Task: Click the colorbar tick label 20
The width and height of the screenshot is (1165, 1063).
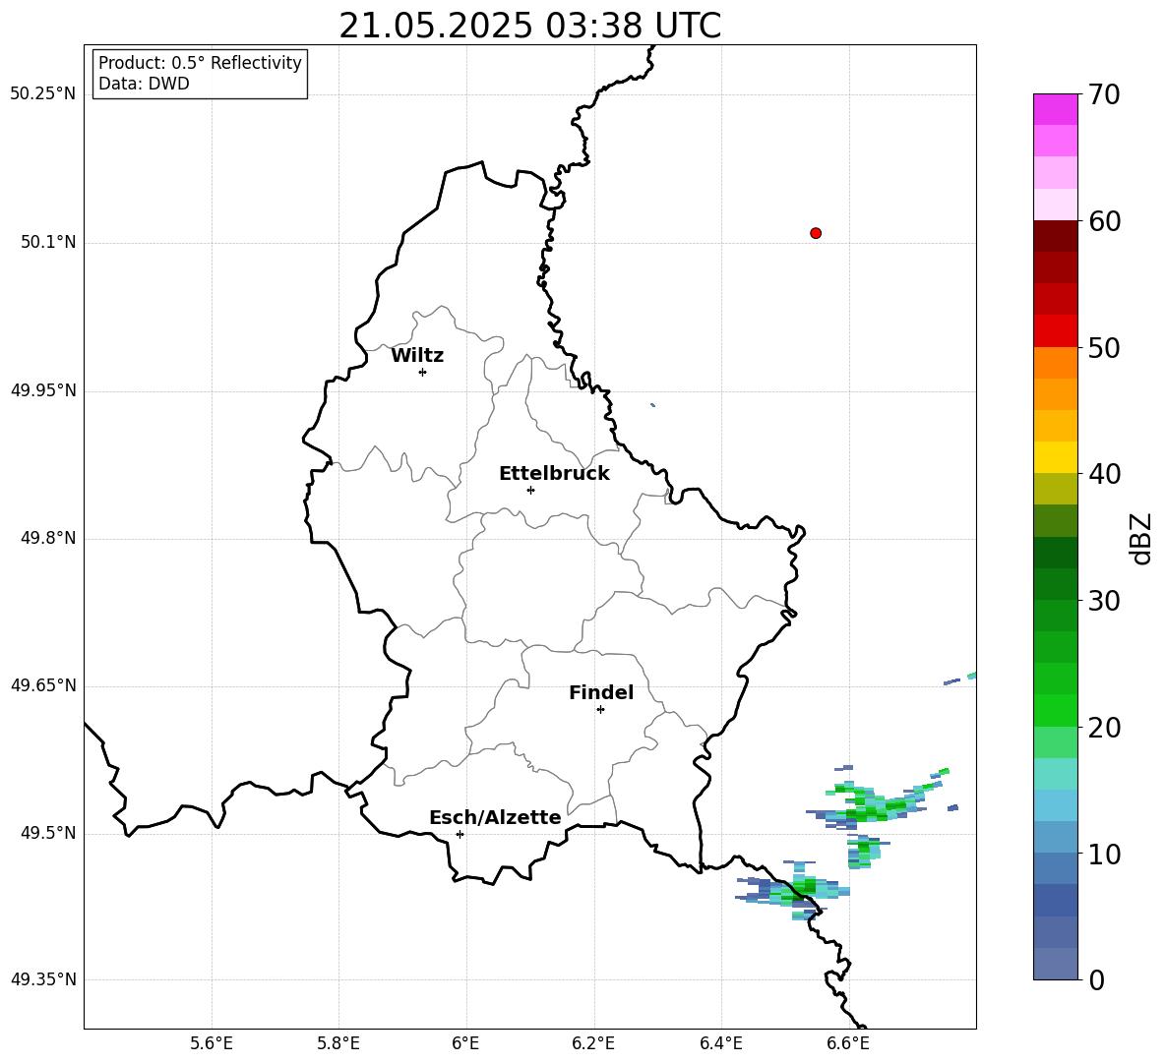Action: click(x=1104, y=728)
